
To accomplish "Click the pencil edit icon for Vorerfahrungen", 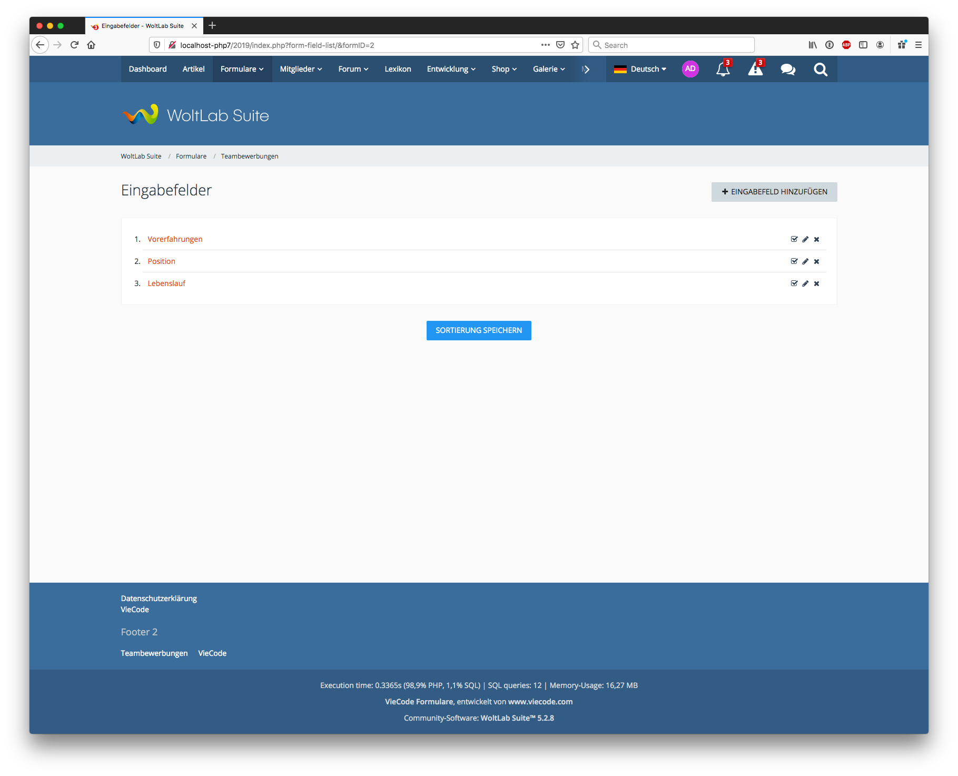I will click(805, 239).
